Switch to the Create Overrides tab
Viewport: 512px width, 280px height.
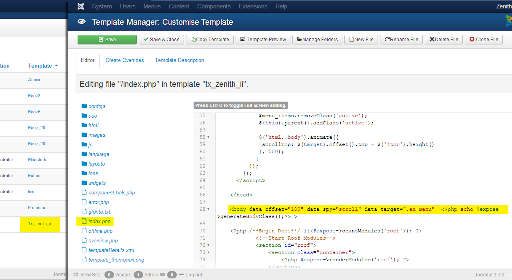coord(124,60)
